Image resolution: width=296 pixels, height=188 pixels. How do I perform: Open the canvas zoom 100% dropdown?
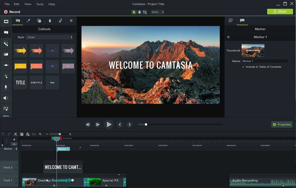(157, 12)
